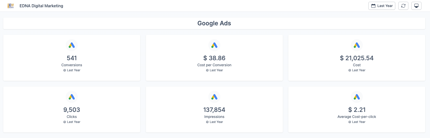
Task: Click the Google Ads icon above Impressions
Action: click(x=214, y=97)
